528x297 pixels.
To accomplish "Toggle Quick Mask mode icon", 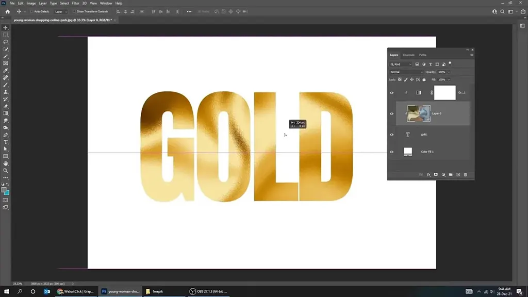I will click(5, 200).
